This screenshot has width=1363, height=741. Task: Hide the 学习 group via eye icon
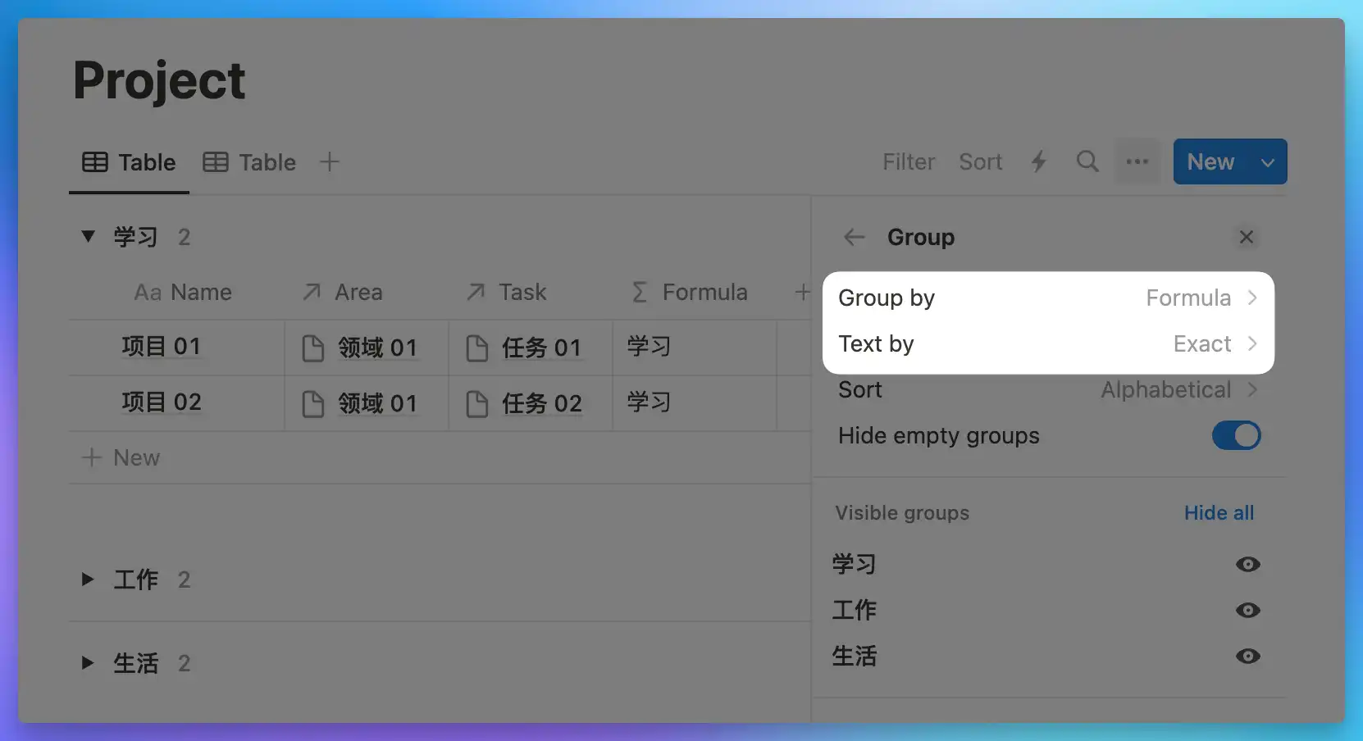click(1247, 565)
